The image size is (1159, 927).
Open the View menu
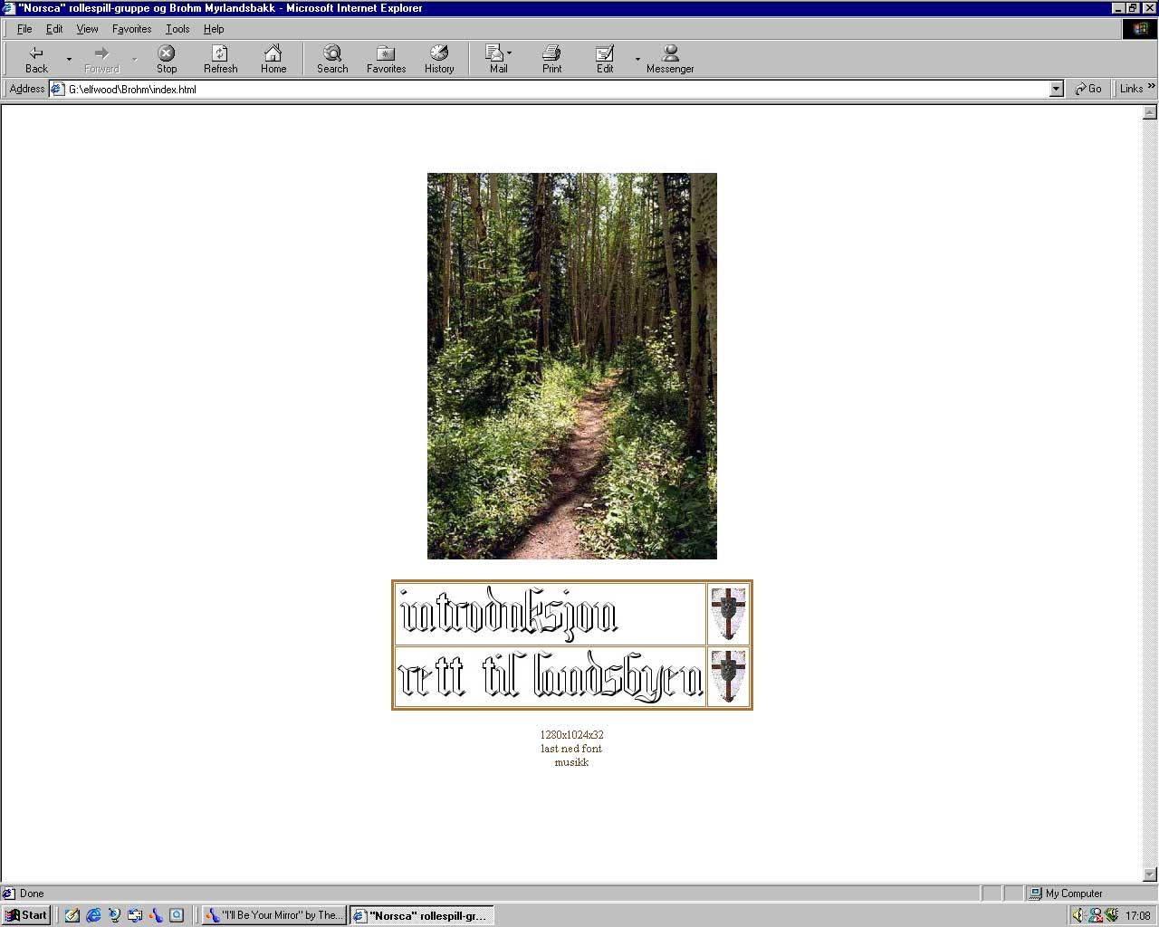pyautogui.click(x=87, y=29)
